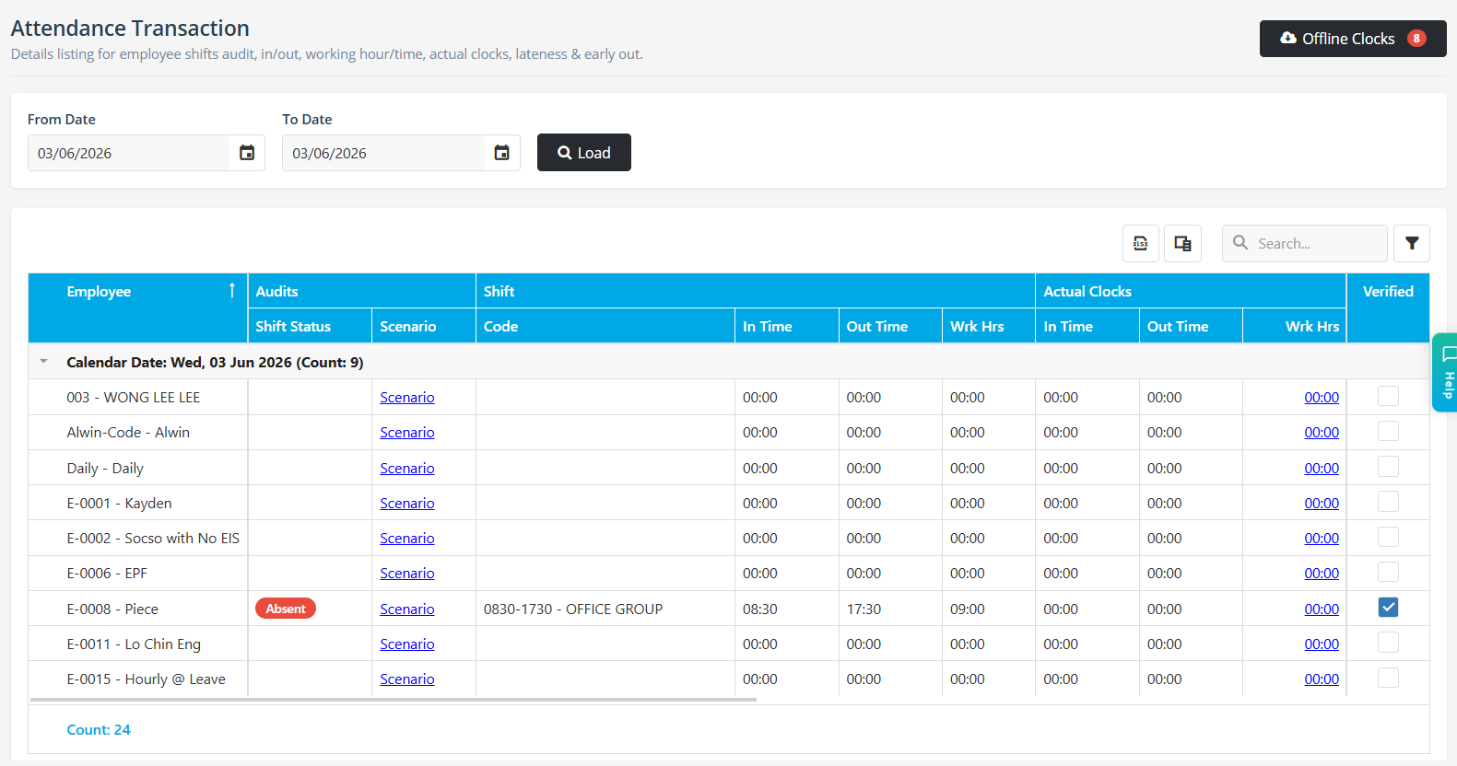Open Scenario for 003 - WONG LEE LEE
This screenshot has height=766, width=1457.
pyautogui.click(x=407, y=398)
